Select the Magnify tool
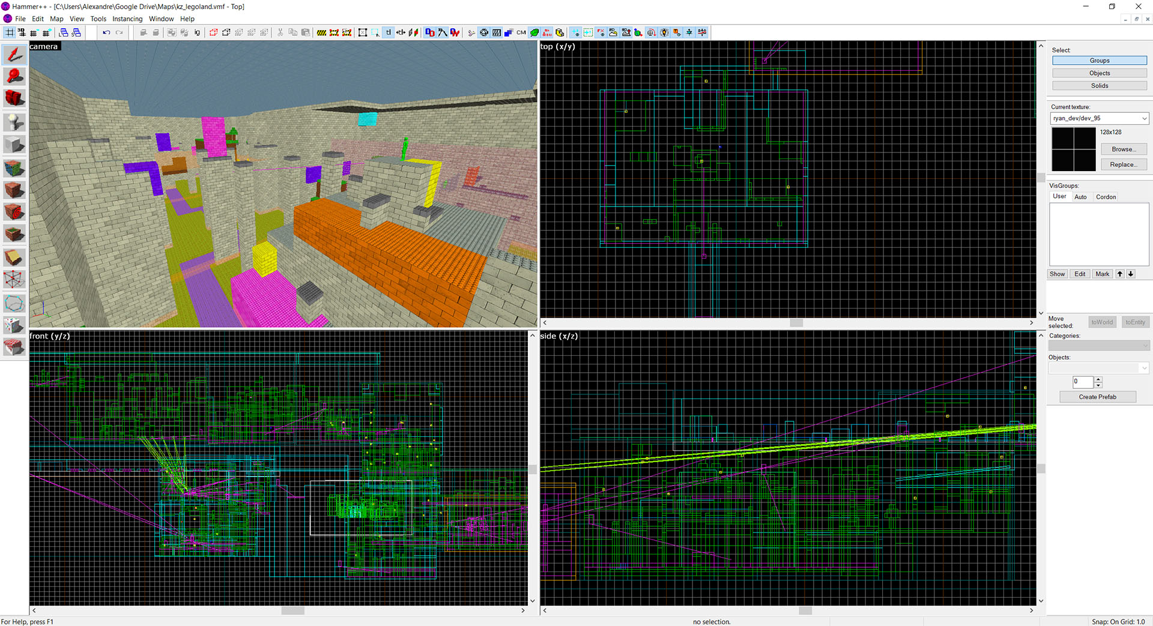Viewport: 1153px width, 626px height. tap(14, 76)
